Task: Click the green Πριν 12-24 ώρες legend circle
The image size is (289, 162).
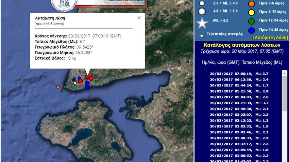Action: tap(251, 21)
